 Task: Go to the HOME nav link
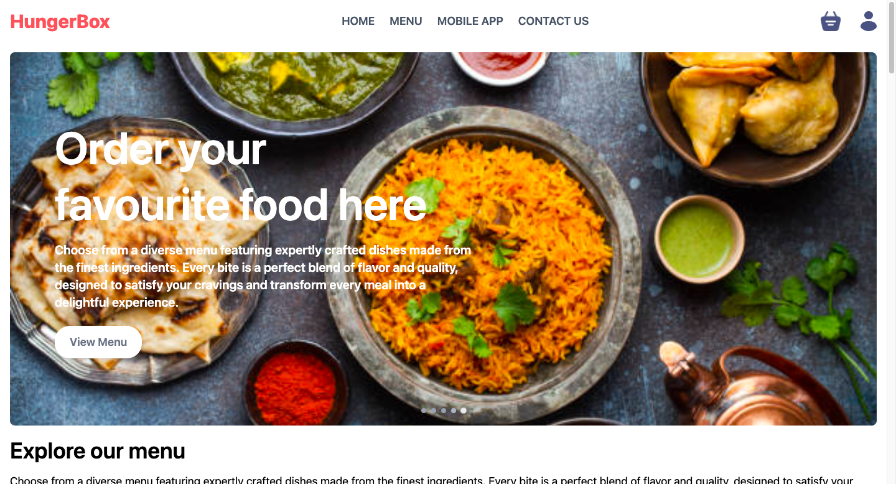(x=358, y=21)
